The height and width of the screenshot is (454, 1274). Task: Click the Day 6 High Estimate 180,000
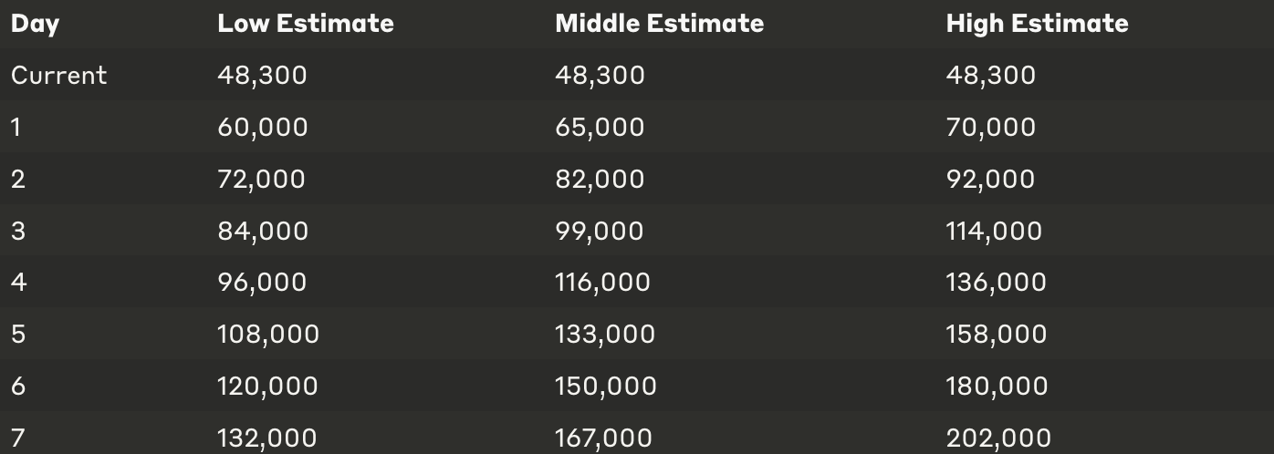[x=997, y=387]
